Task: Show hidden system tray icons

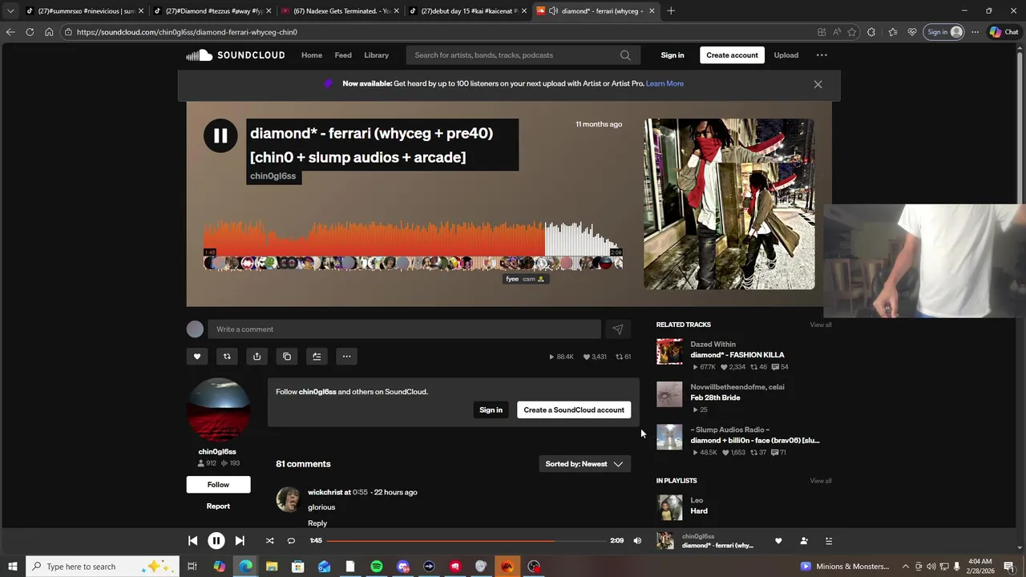Action: pyautogui.click(x=906, y=567)
